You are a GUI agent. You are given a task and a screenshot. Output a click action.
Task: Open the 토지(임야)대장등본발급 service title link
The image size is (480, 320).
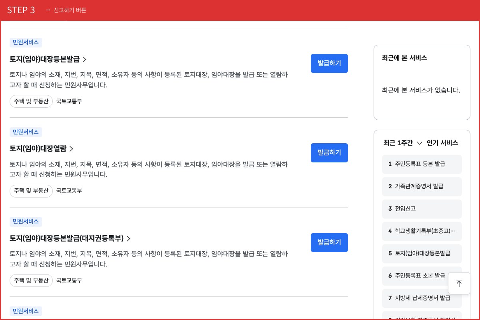[48, 59]
